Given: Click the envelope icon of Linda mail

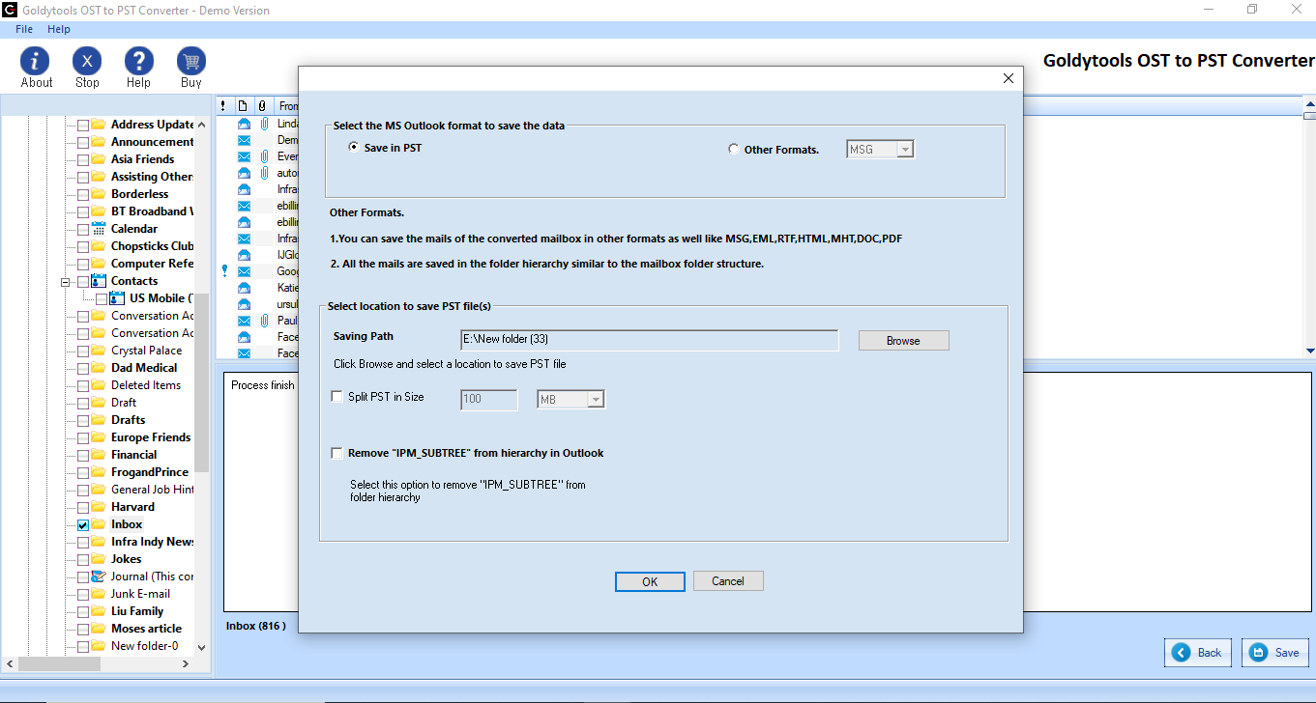Looking at the screenshot, I should pos(244,125).
